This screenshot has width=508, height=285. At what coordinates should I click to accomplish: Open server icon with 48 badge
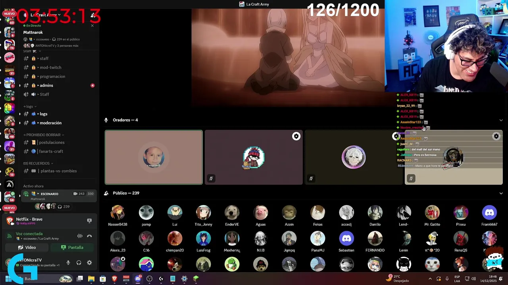(x=10, y=133)
